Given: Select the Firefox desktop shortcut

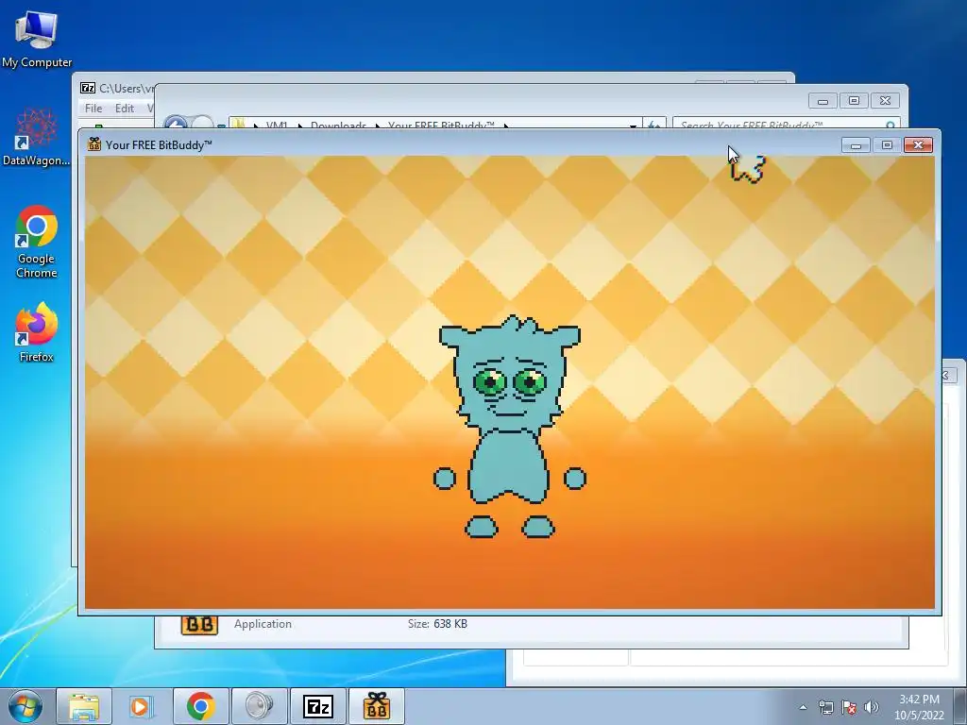Looking at the screenshot, I should 37,331.
